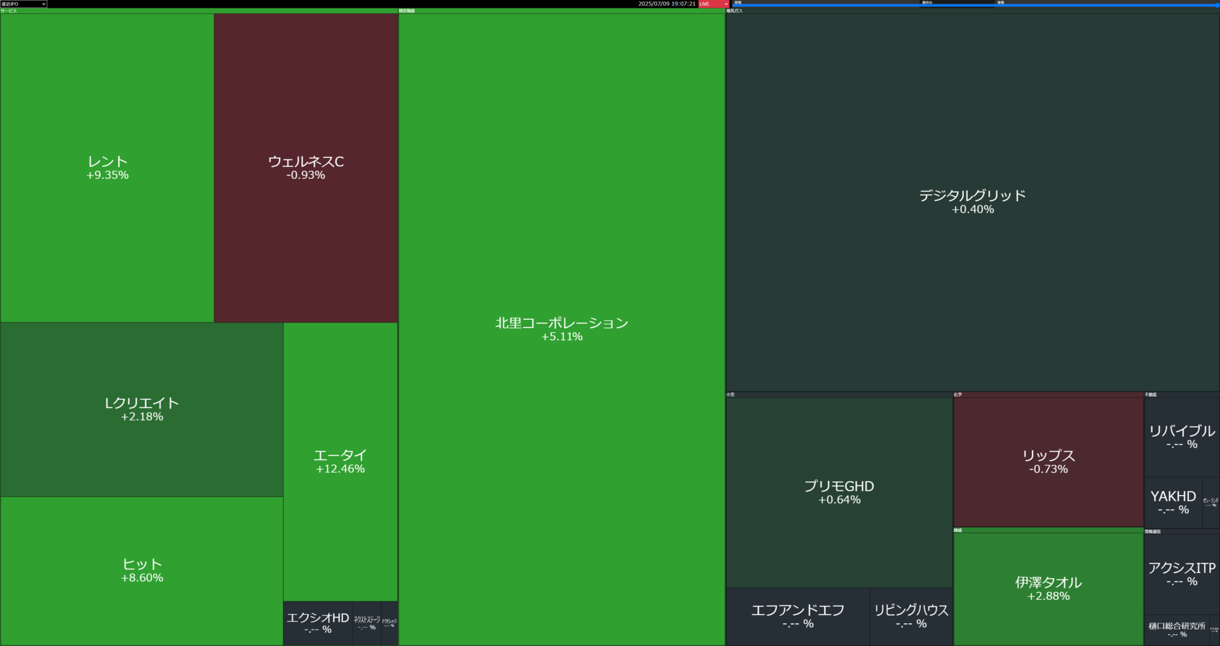Open the 直近IPO category dropdown

pyautogui.click(x=24, y=4)
